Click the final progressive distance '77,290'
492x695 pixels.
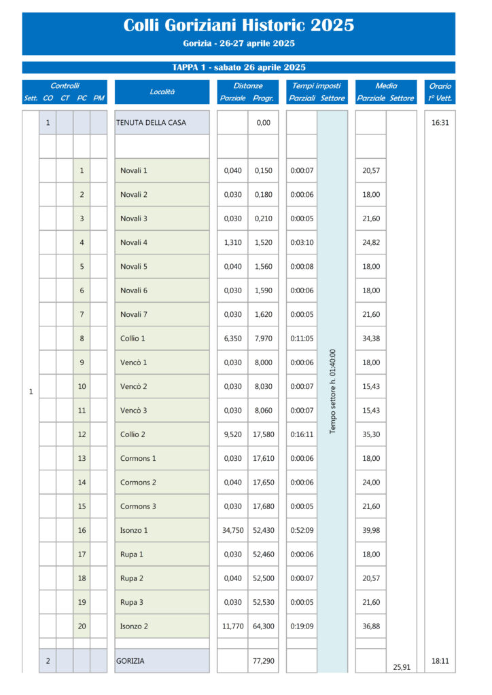click(x=264, y=661)
